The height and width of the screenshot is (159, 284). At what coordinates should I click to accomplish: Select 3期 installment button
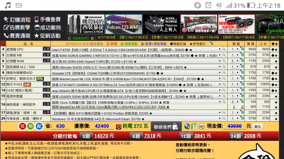tap(86, 136)
